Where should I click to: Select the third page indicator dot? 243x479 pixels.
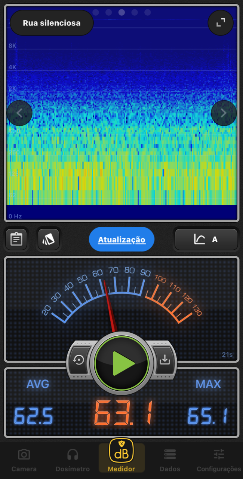pyautogui.click(x=121, y=12)
